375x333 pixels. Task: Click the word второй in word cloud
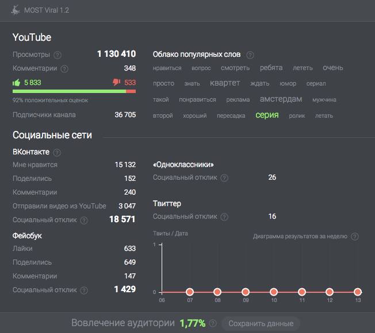point(163,116)
